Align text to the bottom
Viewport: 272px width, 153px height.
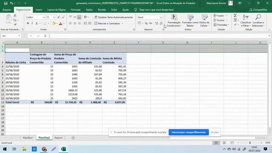click(x=79, y=17)
